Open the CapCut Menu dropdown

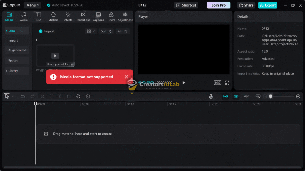point(32,5)
